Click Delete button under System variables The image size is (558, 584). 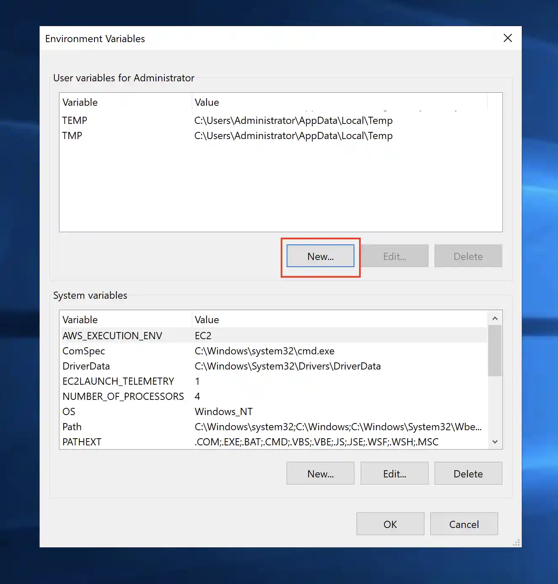pyautogui.click(x=468, y=474)
